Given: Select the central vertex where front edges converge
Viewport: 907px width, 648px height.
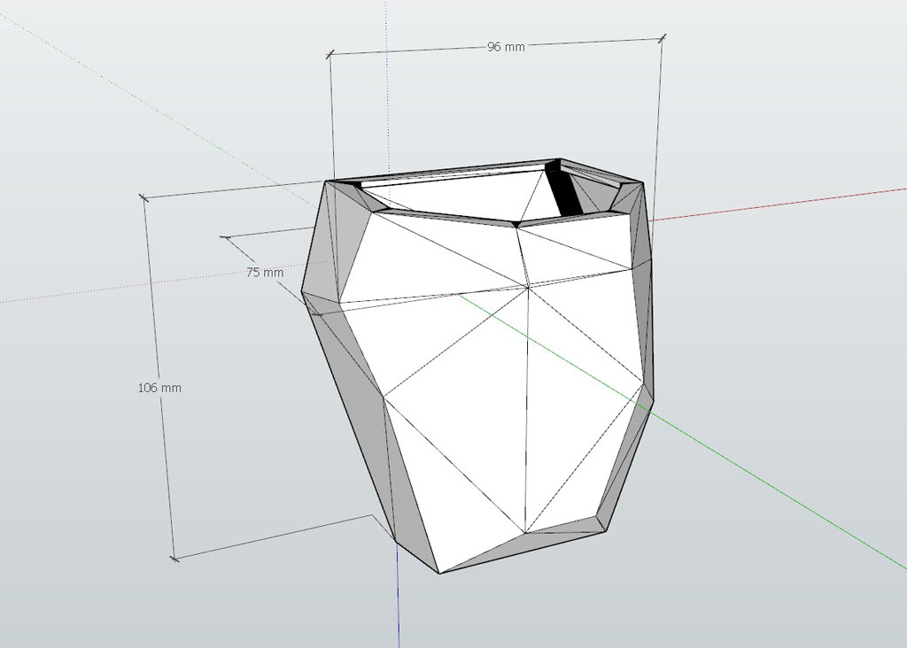Looking at the screenshot, I should [528, 286].
